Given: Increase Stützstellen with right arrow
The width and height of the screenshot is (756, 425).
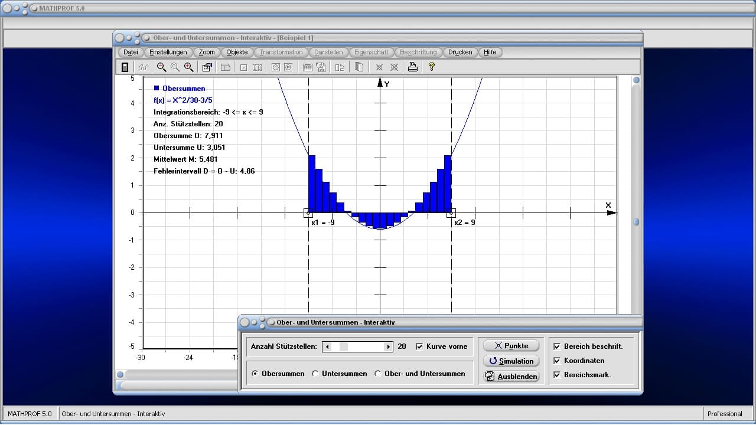Looking at the screenshot, I should tap(388, 346).
